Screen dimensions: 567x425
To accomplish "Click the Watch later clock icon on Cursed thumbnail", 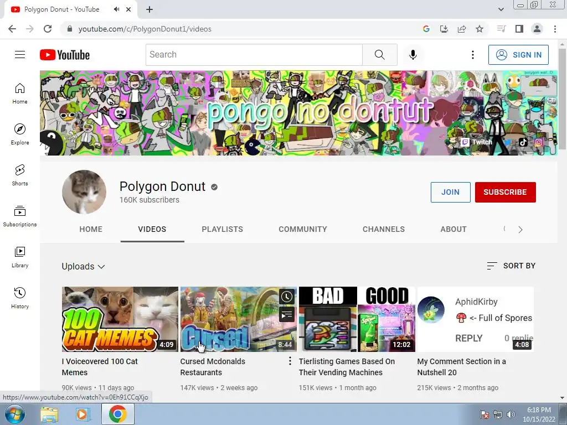I will point(287,297).
